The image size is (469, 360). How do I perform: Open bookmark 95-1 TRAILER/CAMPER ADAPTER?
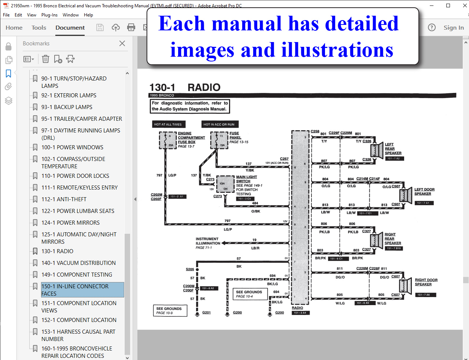(82, 119)
